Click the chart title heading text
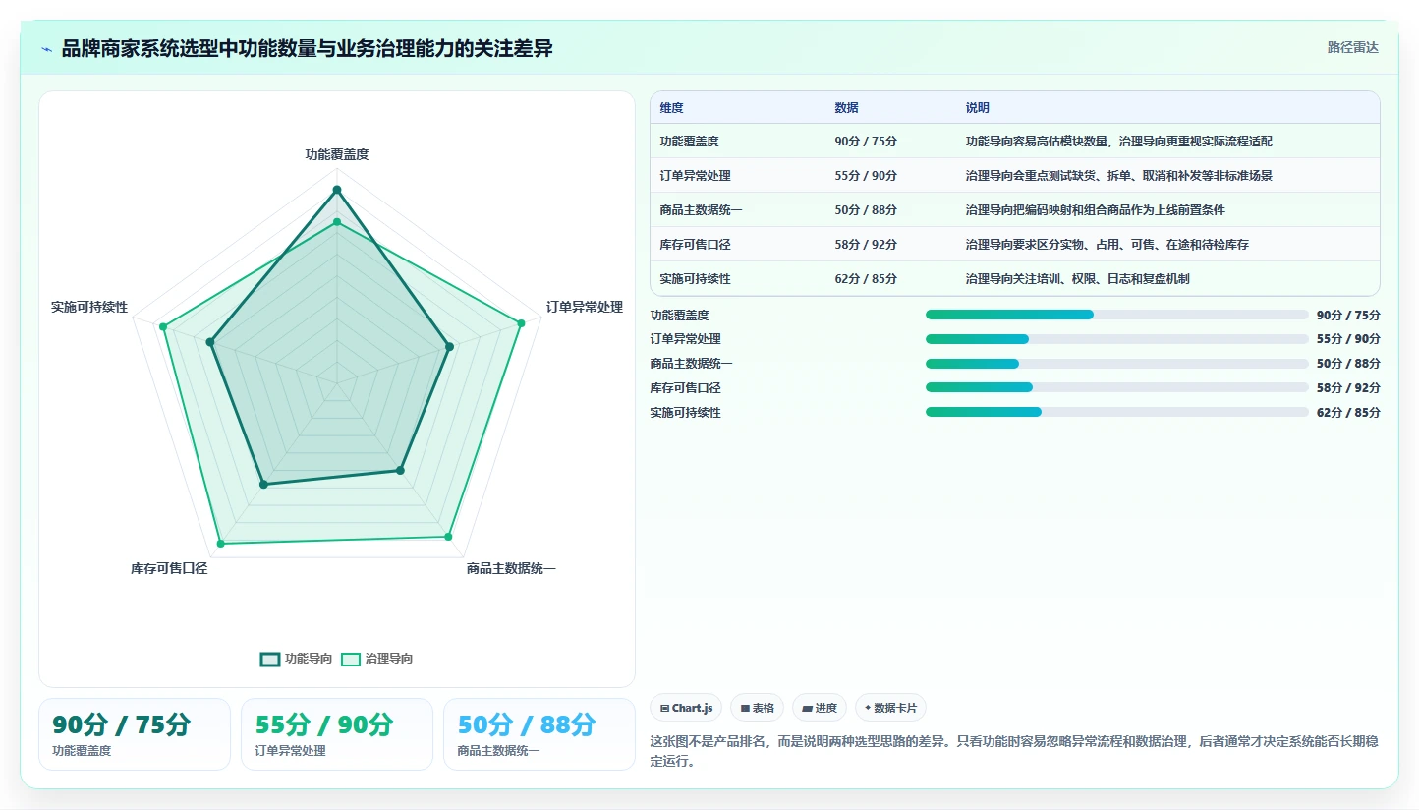The image size is (1419, 810). pos(308,49)
